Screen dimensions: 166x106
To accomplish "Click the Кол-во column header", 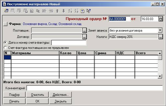I will pos(68,53).
